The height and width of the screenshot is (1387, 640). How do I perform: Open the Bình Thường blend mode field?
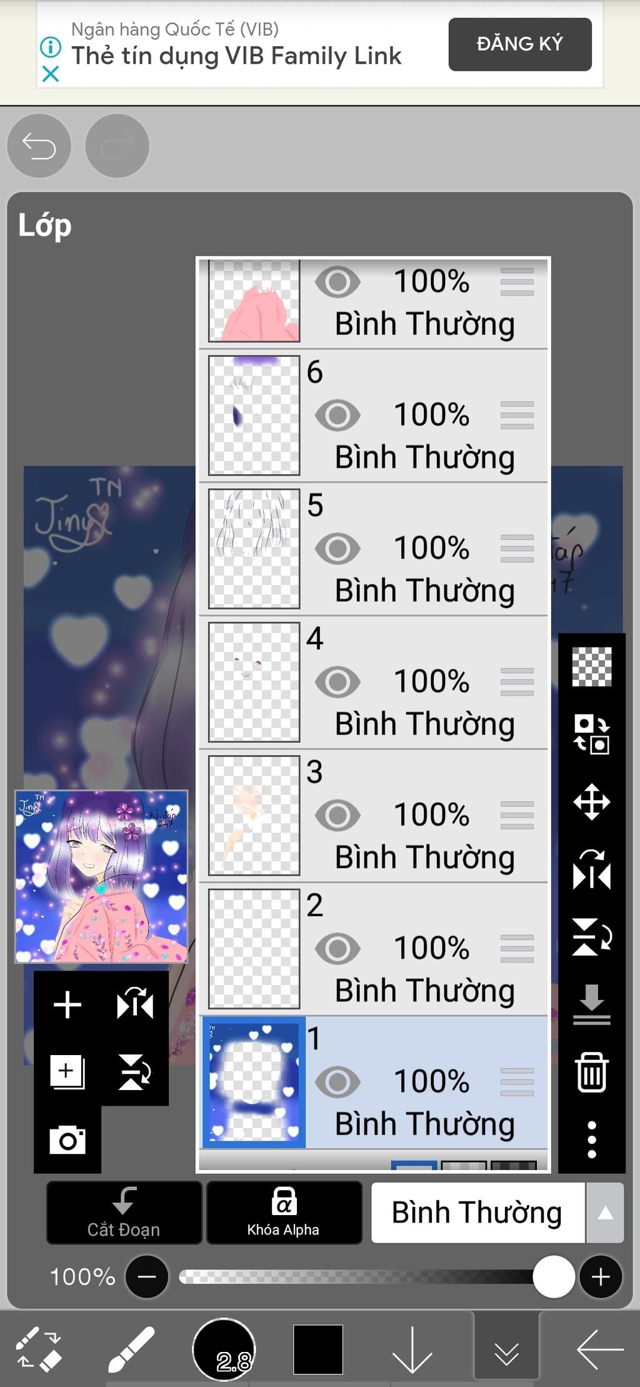click(x=478, y=1213)
